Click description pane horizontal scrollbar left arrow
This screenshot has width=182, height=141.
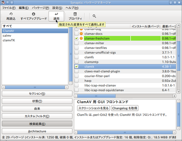click(x=76, y=132)
